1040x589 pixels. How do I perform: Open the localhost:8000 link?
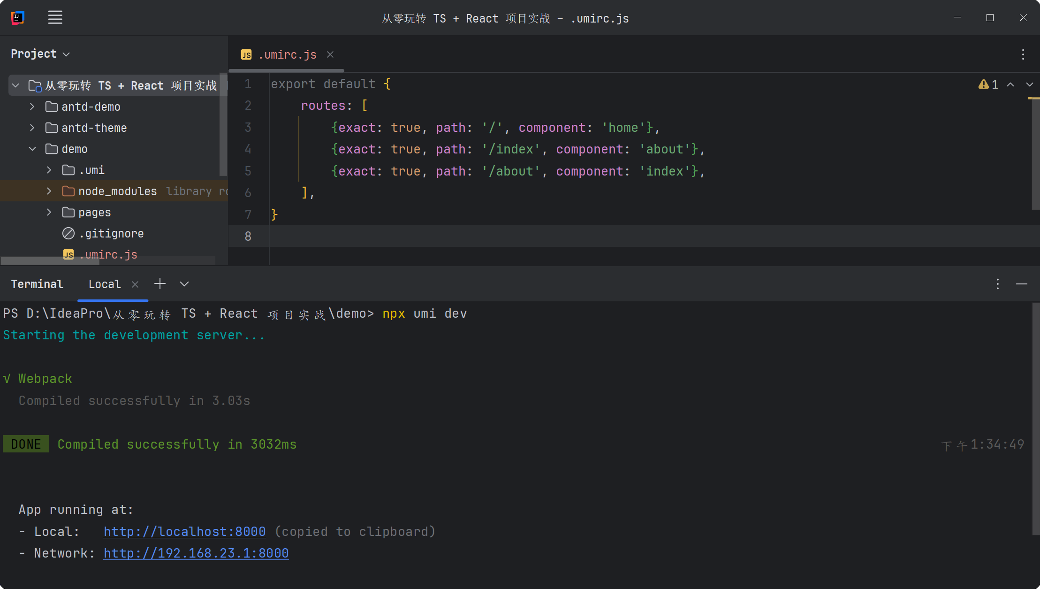[184, 532]
